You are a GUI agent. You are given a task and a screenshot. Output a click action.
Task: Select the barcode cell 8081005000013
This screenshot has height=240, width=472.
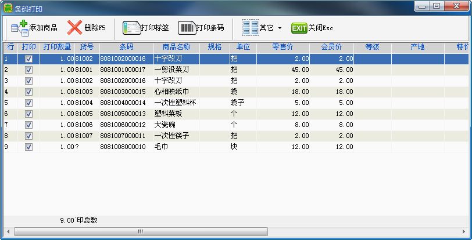[123, 114]
